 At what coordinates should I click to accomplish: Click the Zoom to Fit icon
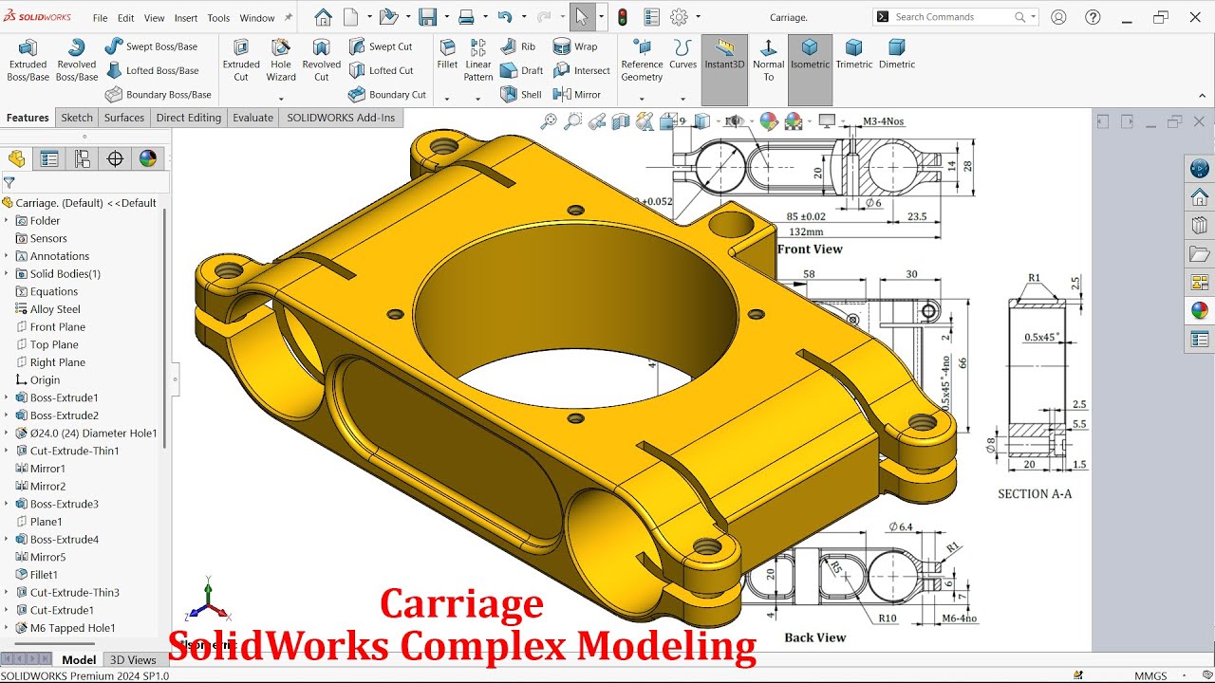[549, 121]
